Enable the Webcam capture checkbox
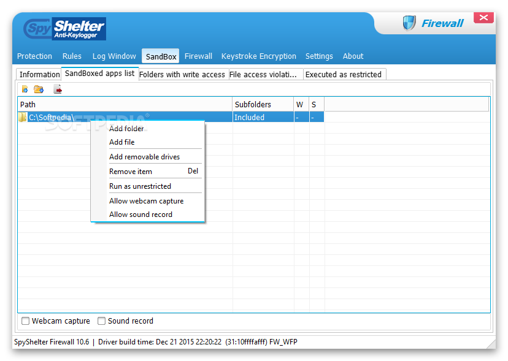 tap(25, 321)
